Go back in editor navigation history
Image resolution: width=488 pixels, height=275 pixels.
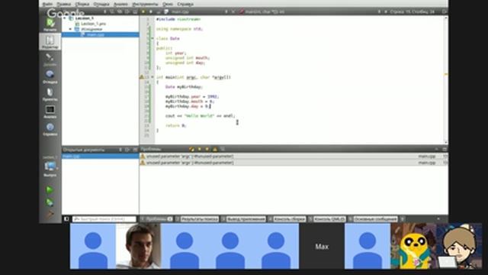tap(143, 11)
